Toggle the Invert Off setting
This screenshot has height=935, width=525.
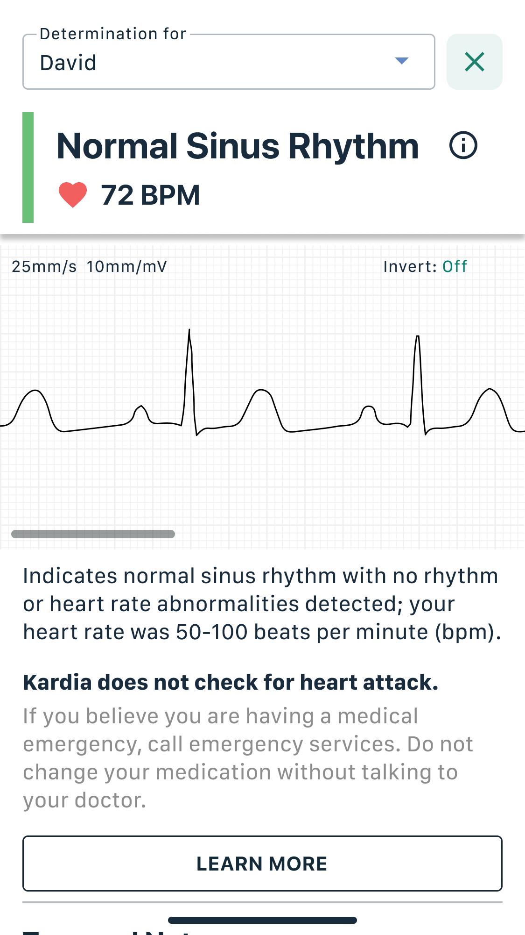click(x=425, y=266)
